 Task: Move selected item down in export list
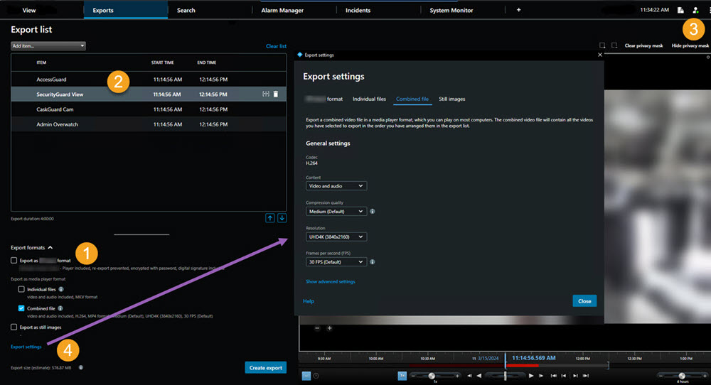point(282,218)
